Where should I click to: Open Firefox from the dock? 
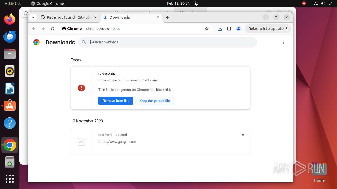[x=10, y=19]
